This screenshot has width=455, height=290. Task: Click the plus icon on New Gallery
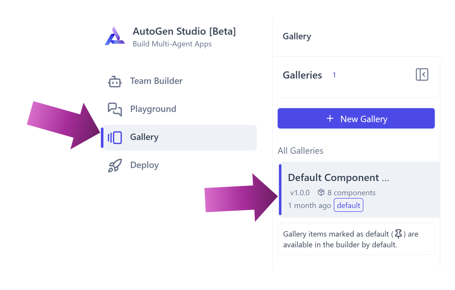[330, 118]
